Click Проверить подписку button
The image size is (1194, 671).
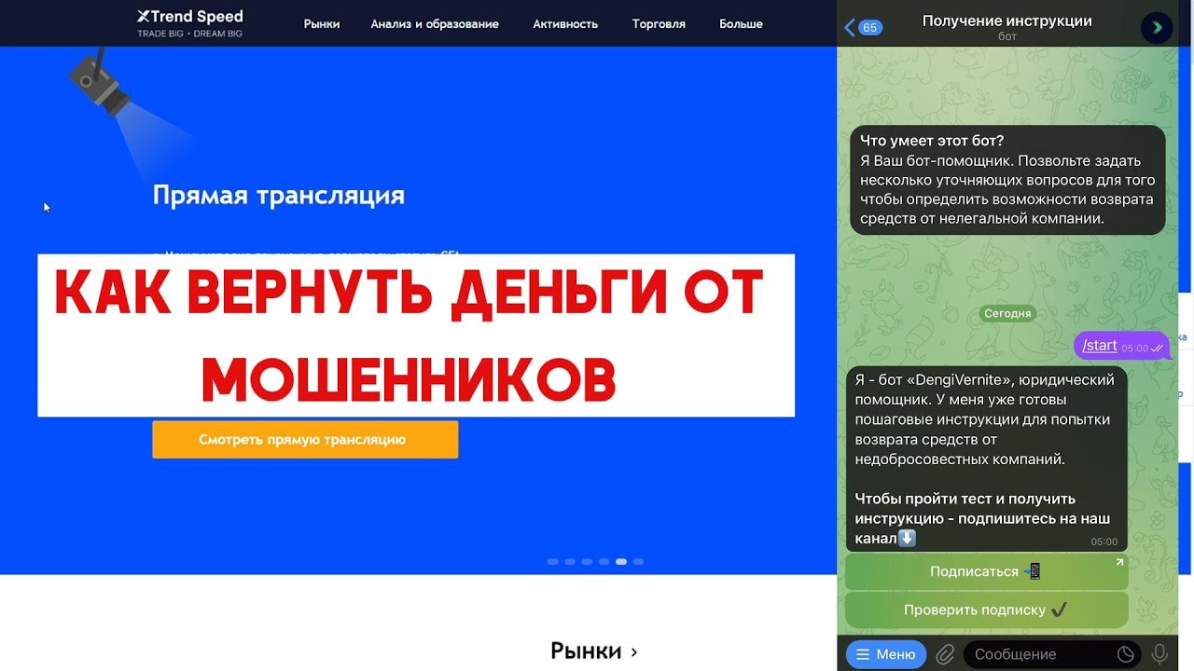click(987, 610)
